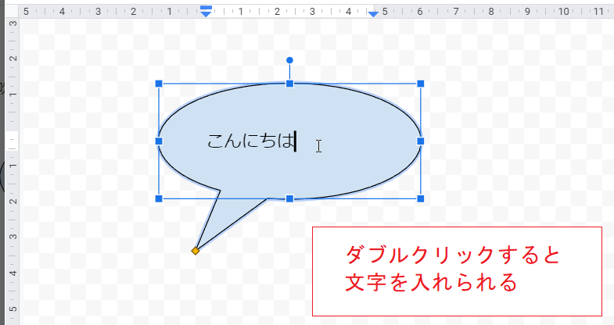This screenshot has width=614, height=325.
Task: Place cursor in the こんにちは text
Action: tap(250, 141)
